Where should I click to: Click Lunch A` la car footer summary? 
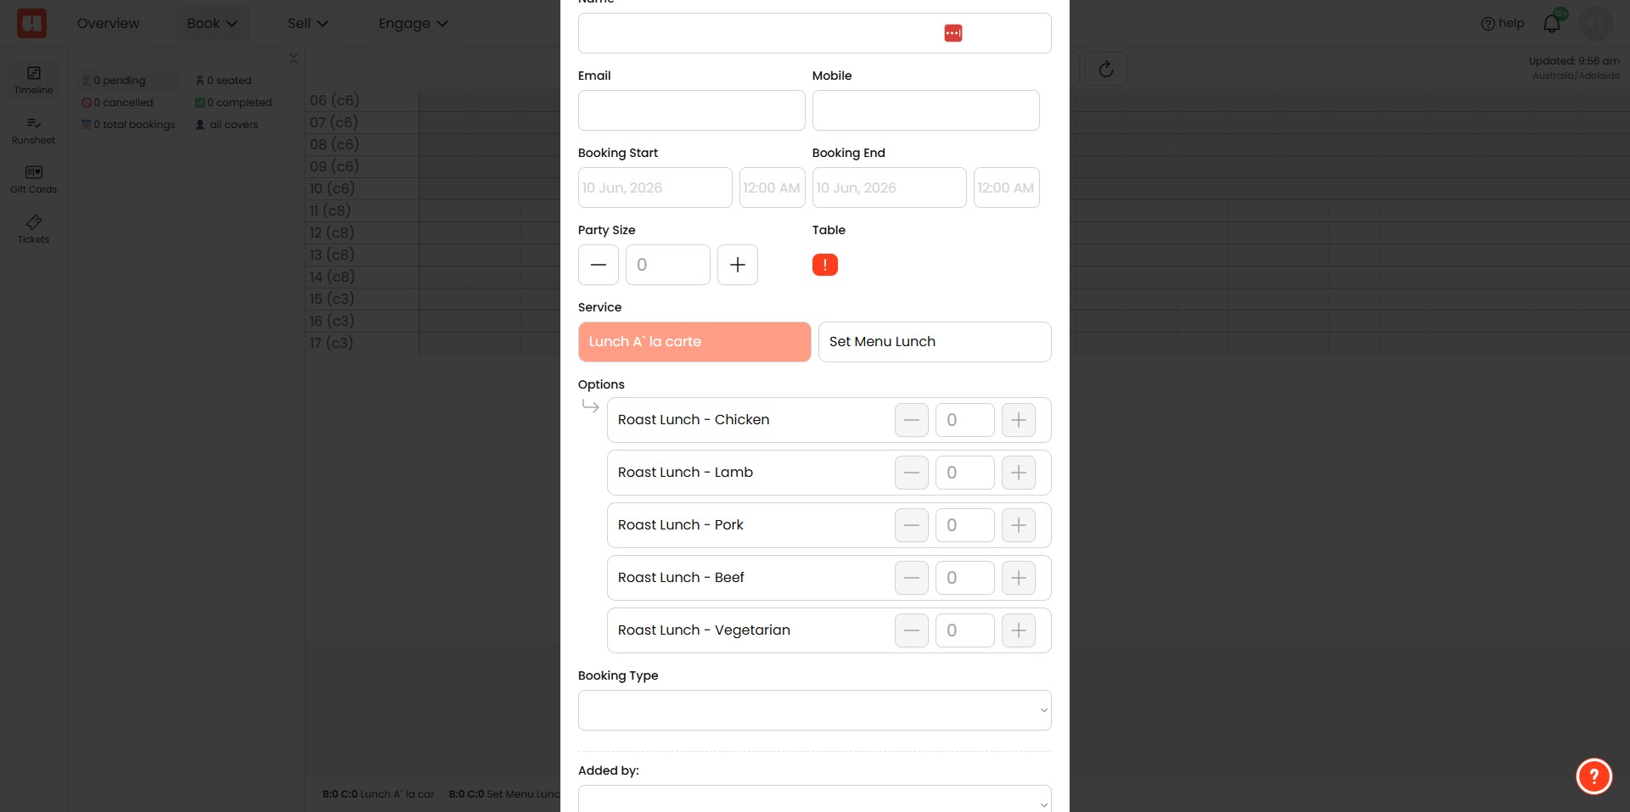[x=379, y=794]
